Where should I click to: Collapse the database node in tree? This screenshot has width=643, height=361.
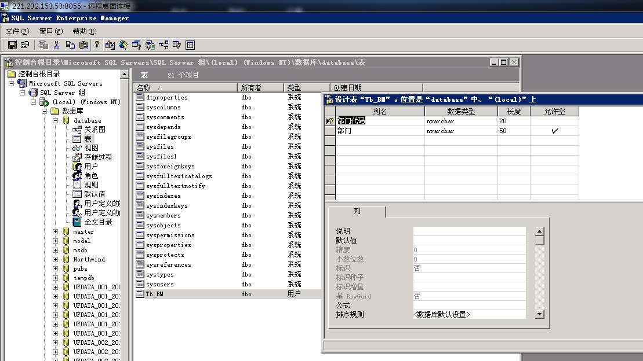click(55, 120)
